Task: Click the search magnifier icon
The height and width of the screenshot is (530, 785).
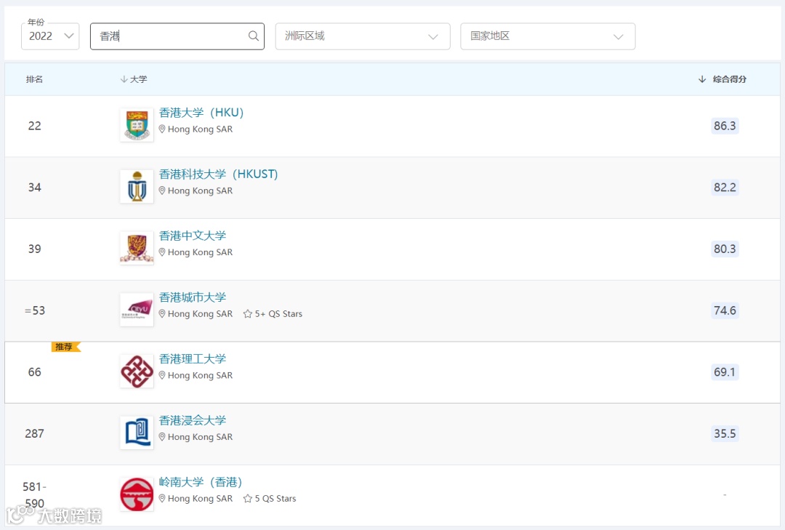Action: 254,36
